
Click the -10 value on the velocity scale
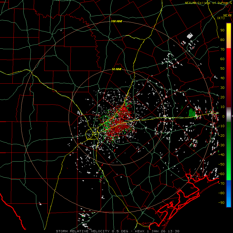[x=221, y=126]
